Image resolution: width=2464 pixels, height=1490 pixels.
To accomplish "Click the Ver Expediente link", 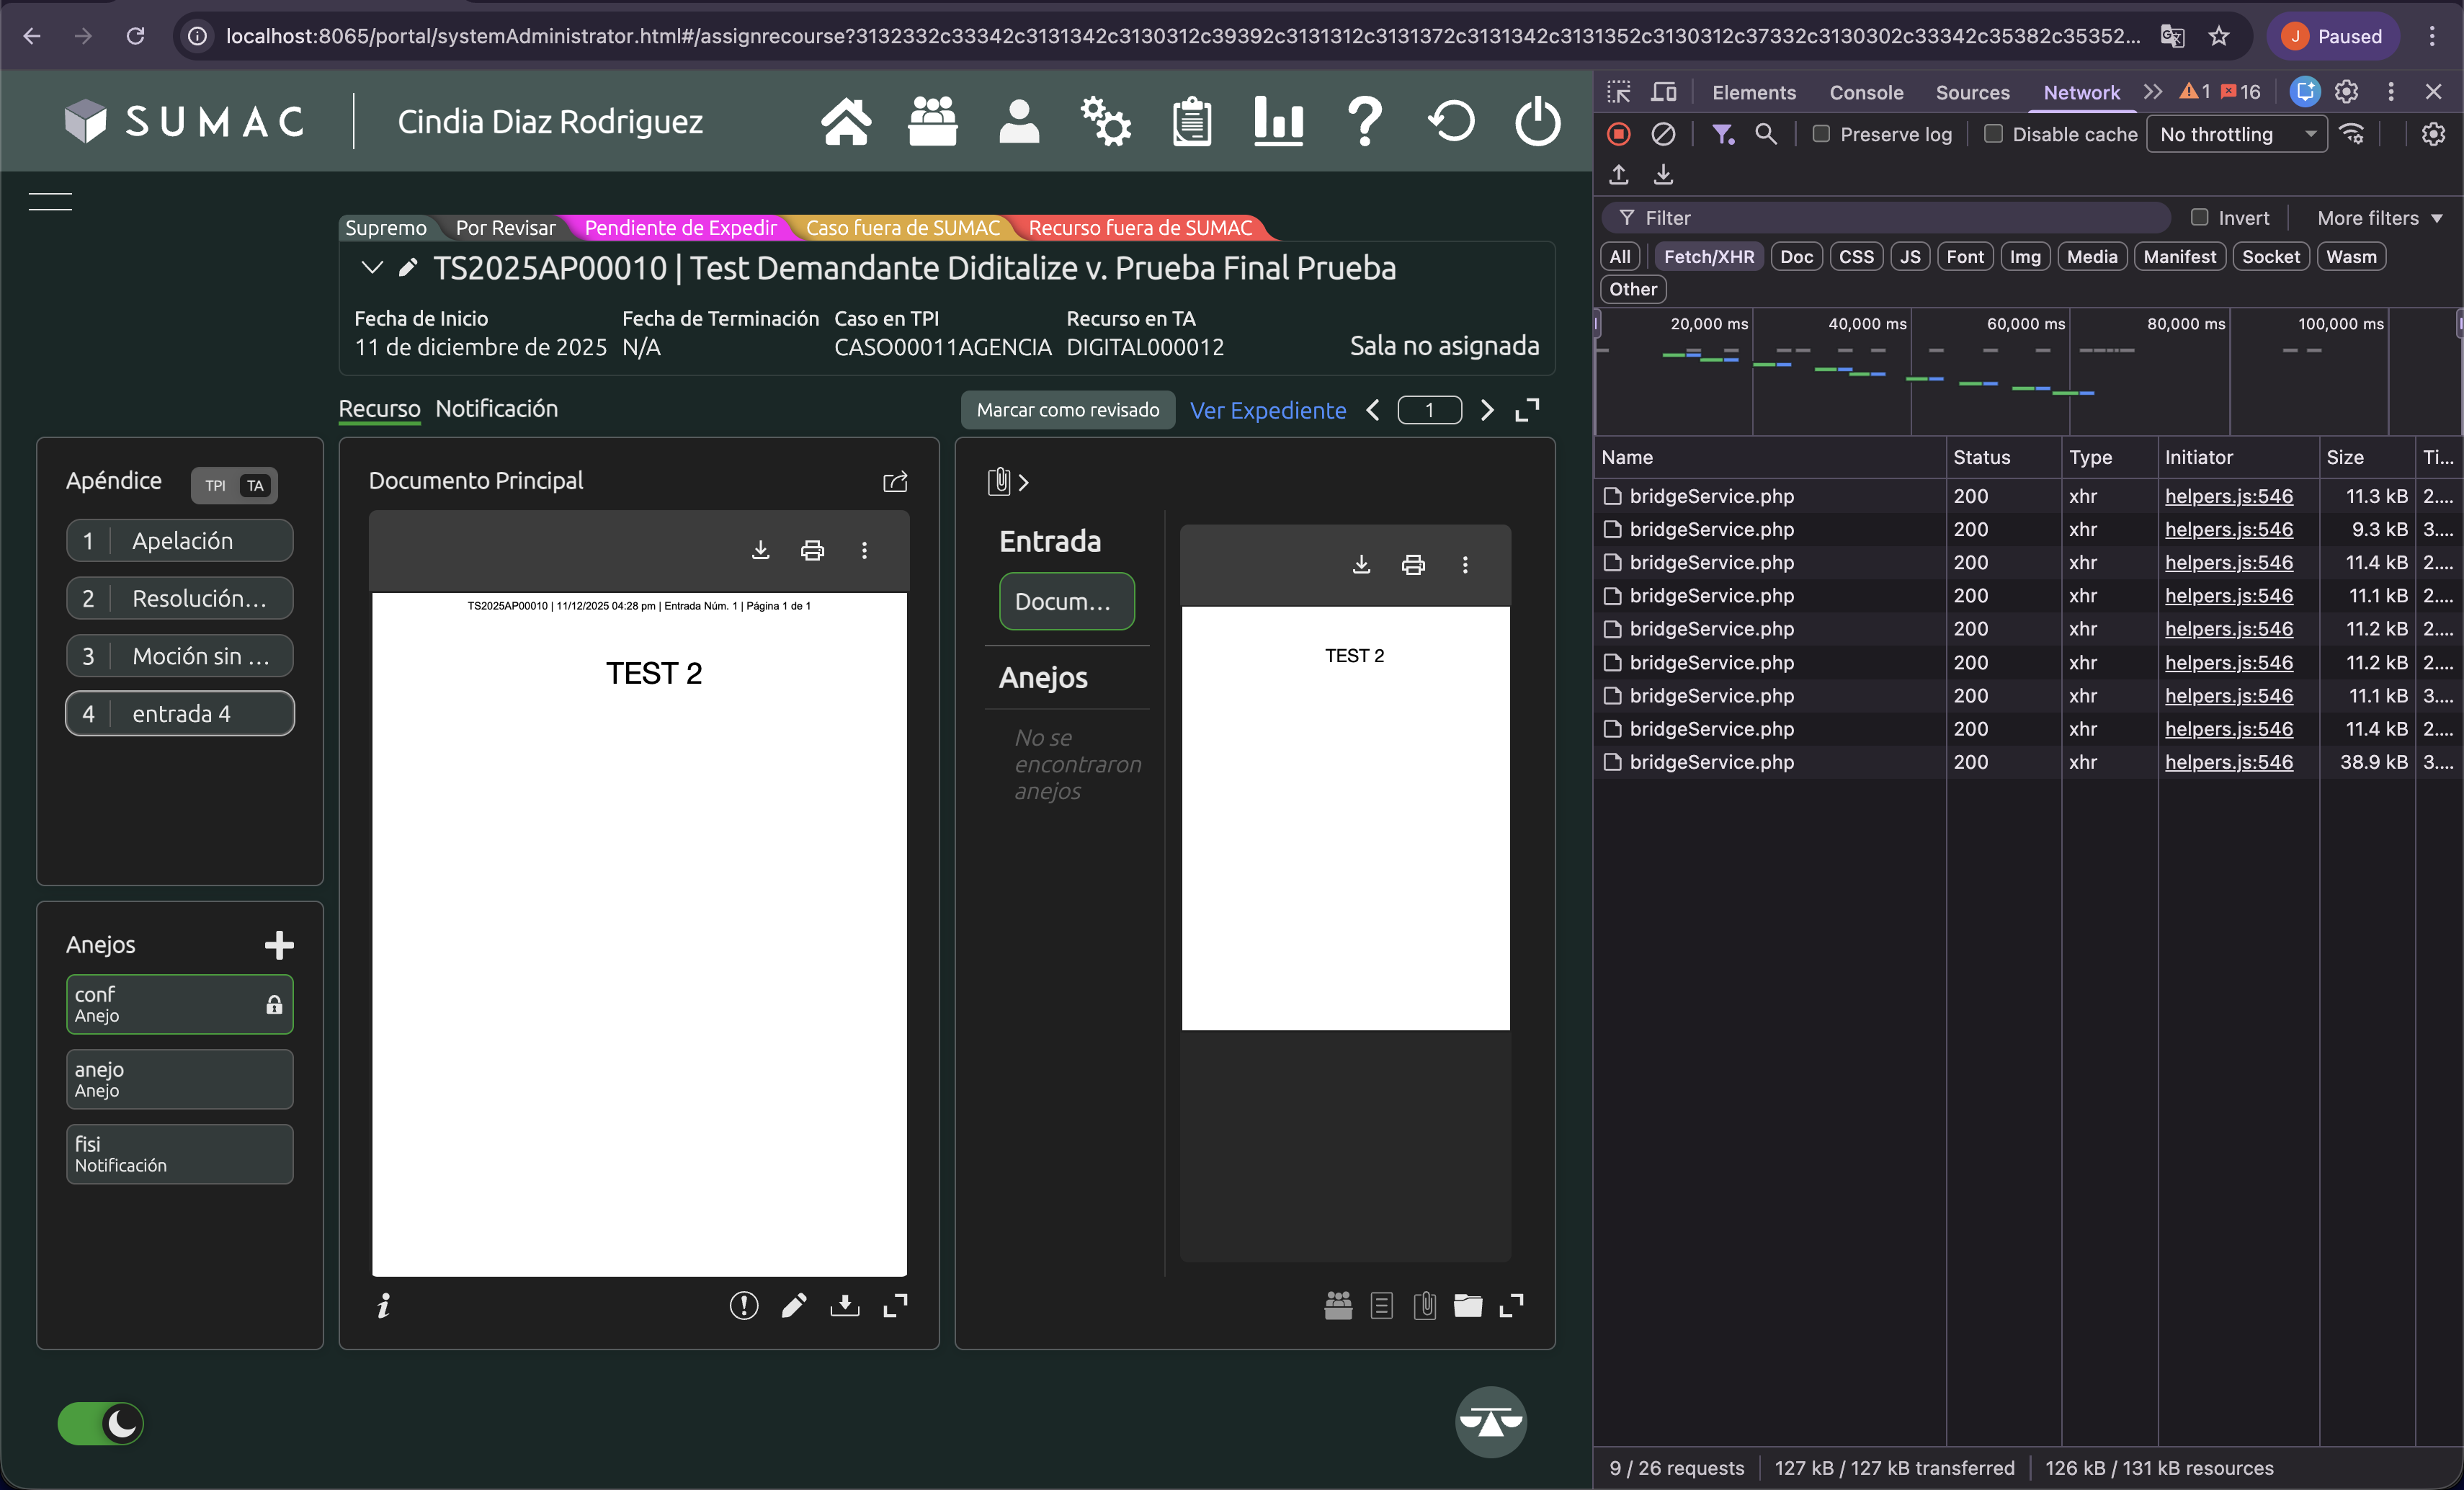I will 1267,410.
